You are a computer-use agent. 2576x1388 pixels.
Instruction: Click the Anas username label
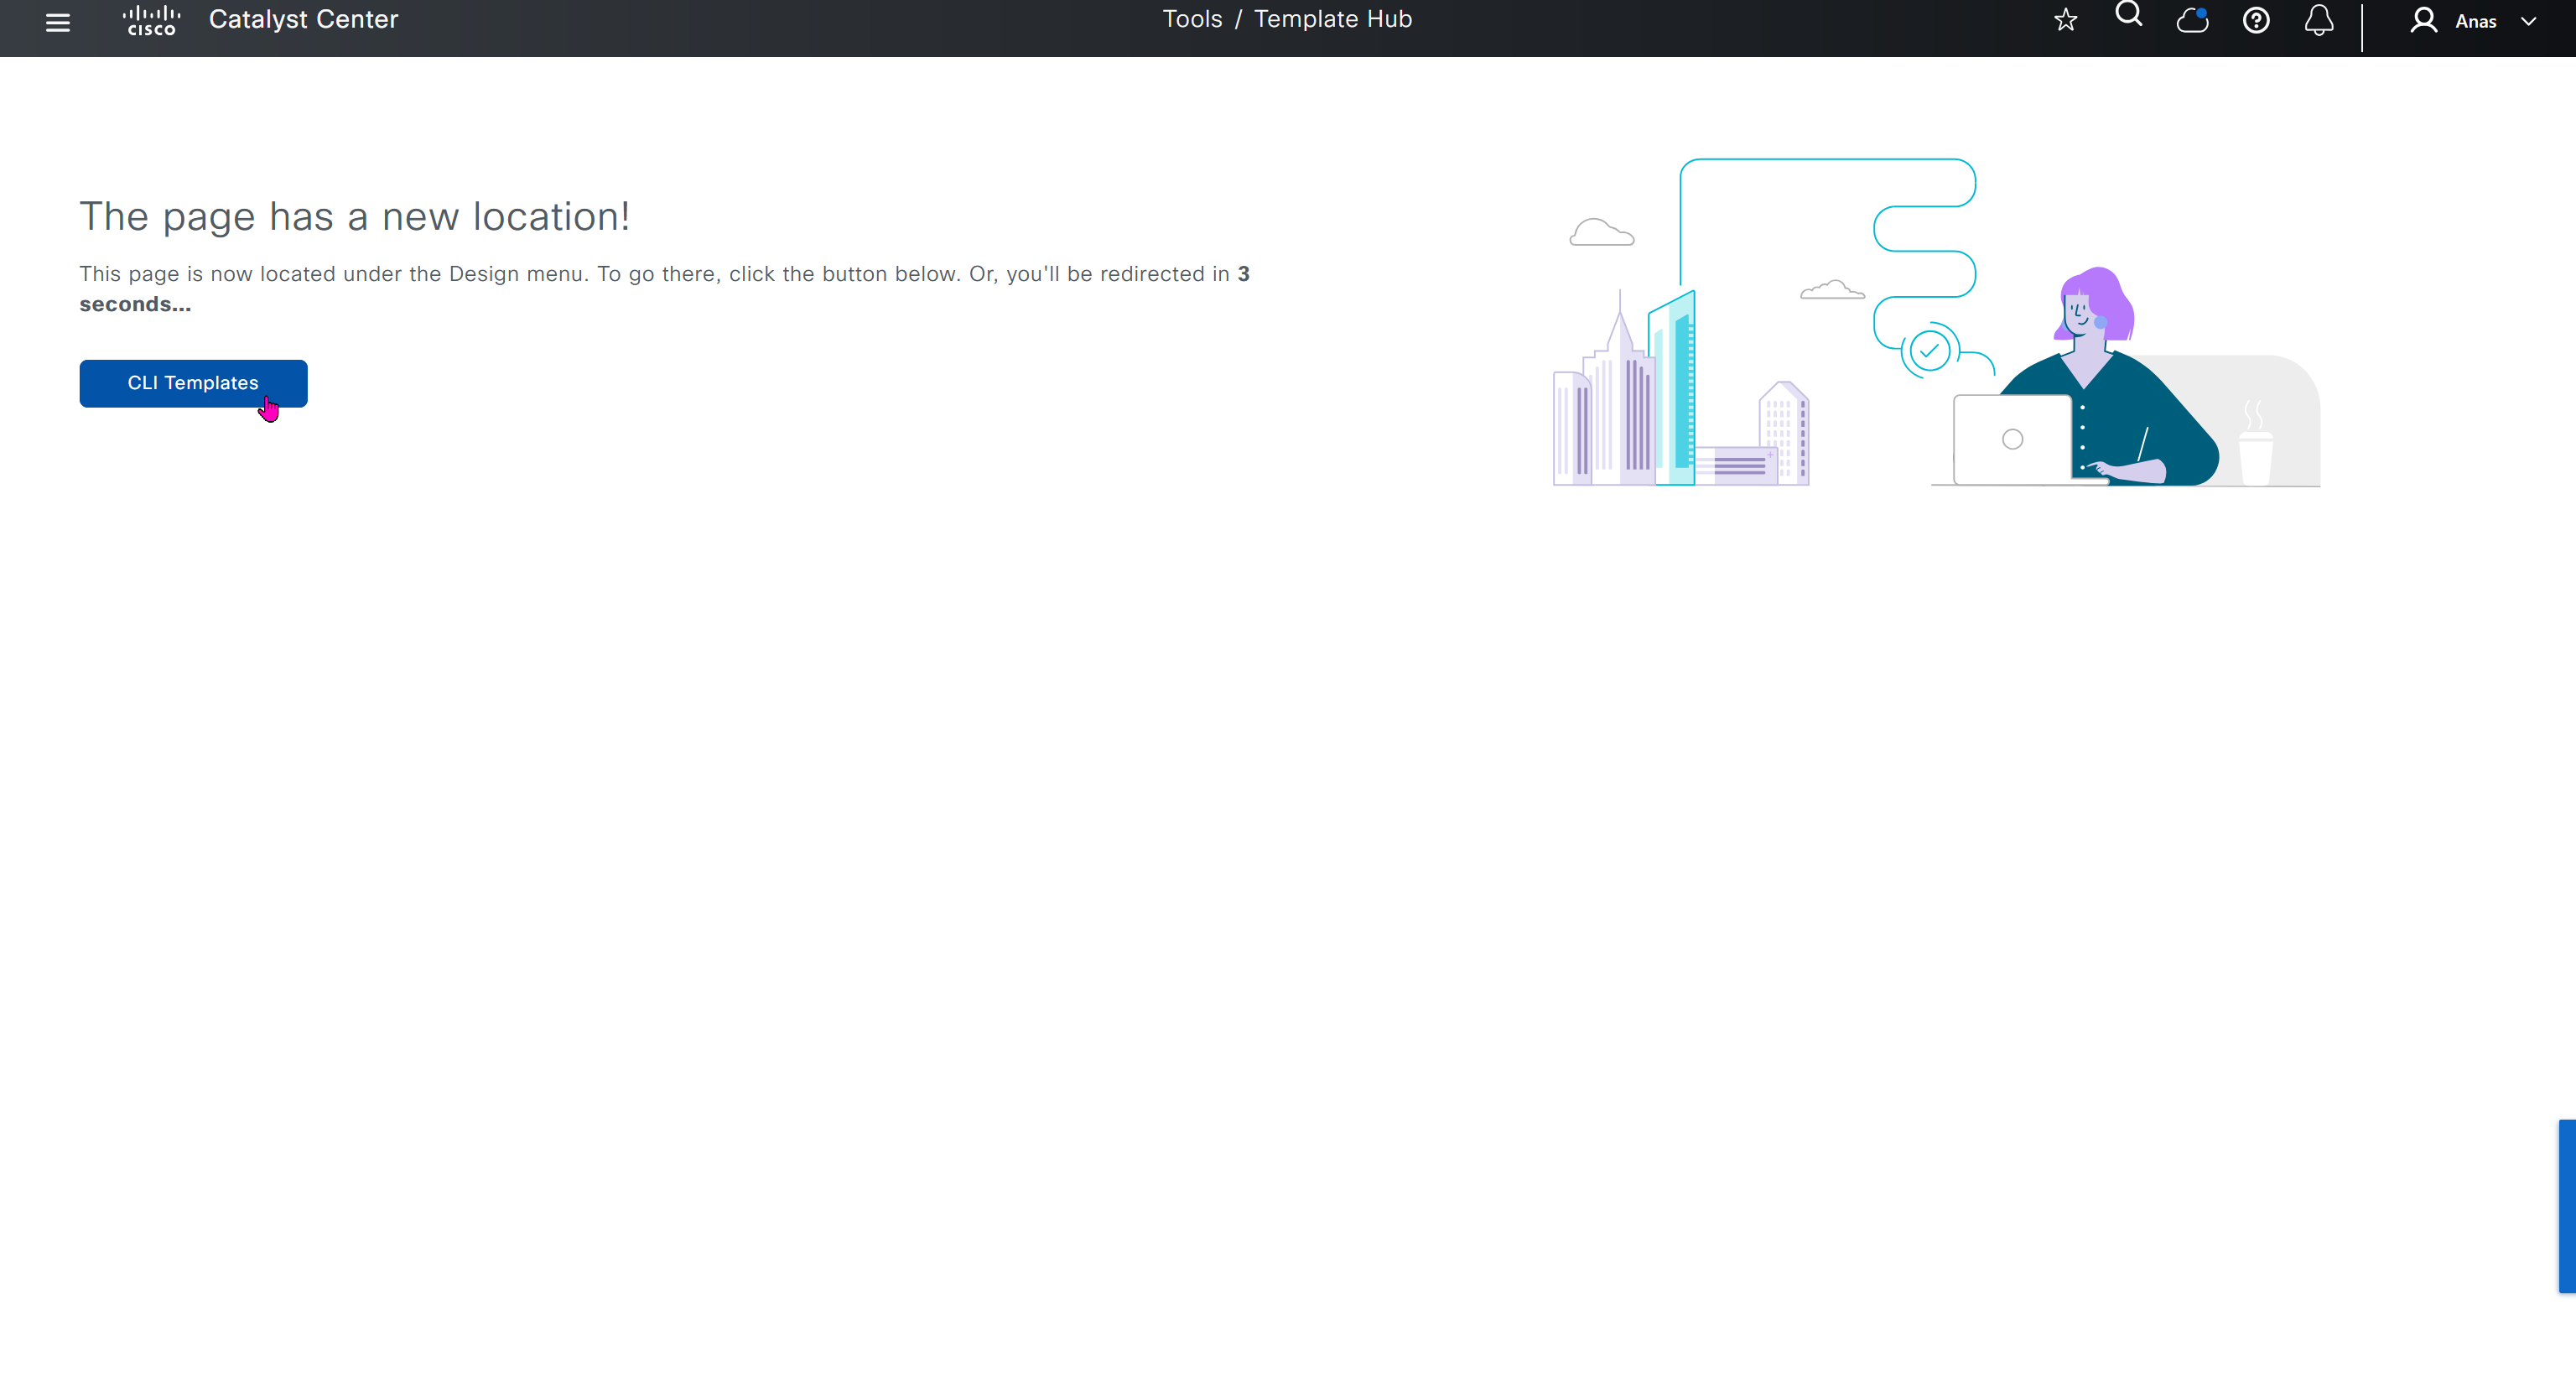(x=2476, y=22)
